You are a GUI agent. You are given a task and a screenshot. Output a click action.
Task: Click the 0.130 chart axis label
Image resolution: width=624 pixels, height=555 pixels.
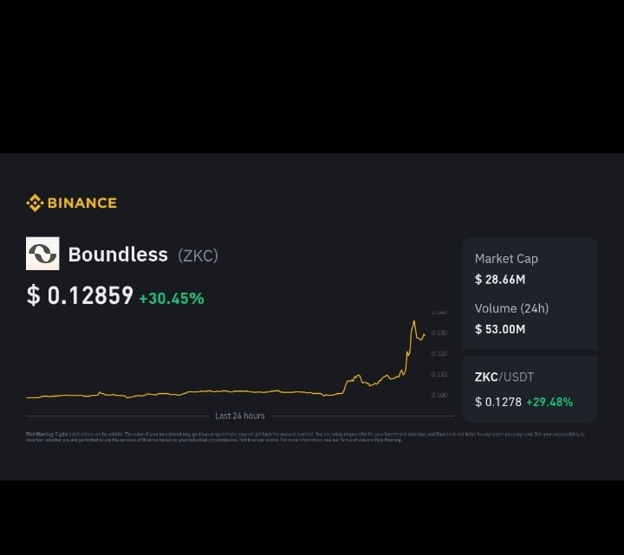[439, 332]
